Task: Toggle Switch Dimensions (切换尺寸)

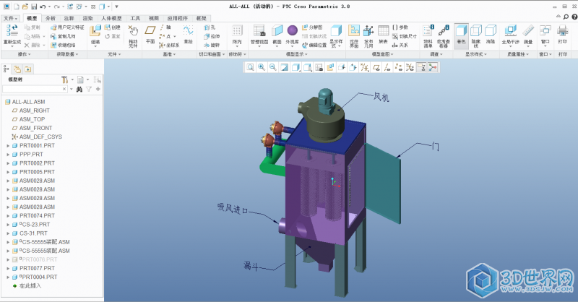Action: coord(405,36)
